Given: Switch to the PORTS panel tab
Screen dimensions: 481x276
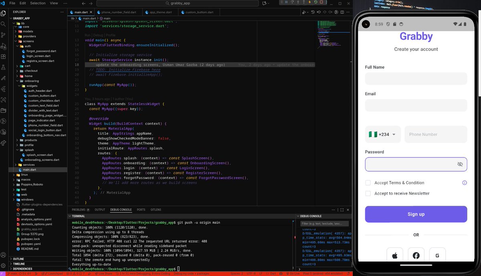Looking at the screenshot, I should coord(141,210).
